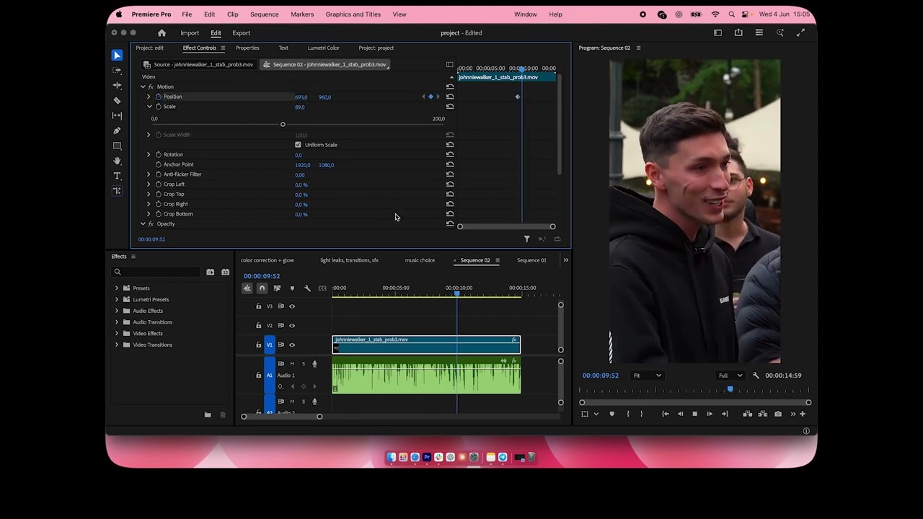Open the Graphics and Titles menu
923x519 pixels.
point(353,14)
